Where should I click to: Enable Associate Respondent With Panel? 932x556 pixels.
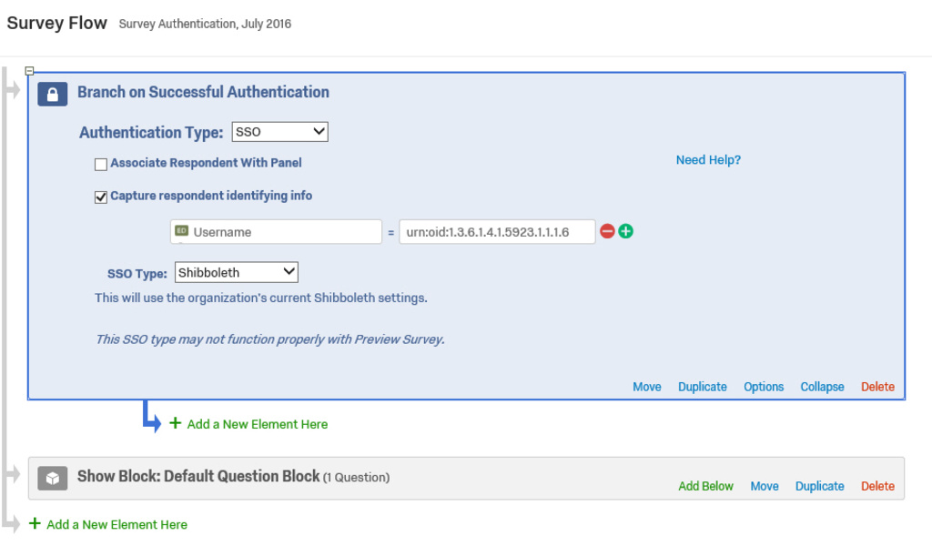(x=101, y=164)
